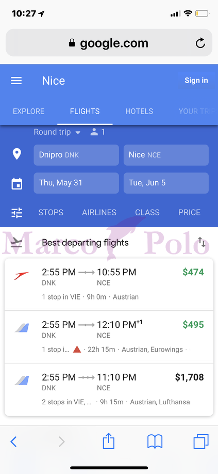The image size is (218, 474).
Task: Change the Tue, Jun 5 return date
Action: (x=166, y=183)
